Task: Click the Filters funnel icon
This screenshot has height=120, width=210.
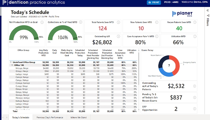Action: pos(207,16)
